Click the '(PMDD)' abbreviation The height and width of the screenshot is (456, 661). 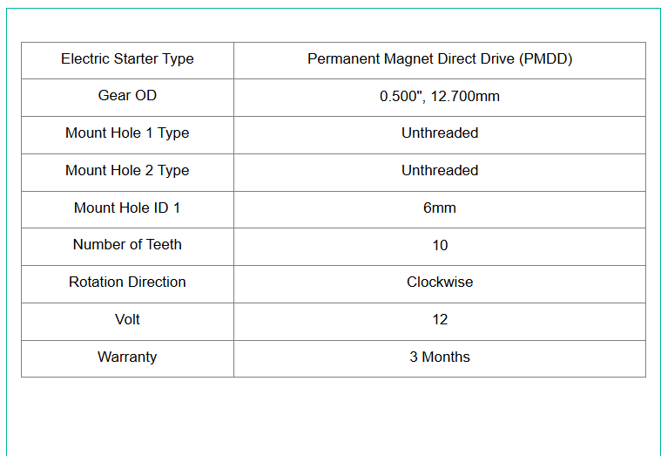546,59
